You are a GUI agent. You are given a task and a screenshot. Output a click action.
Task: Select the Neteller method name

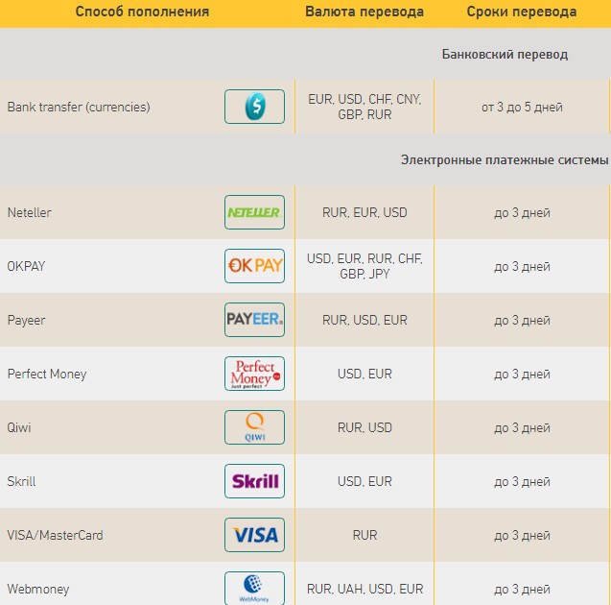click(29, 212)
